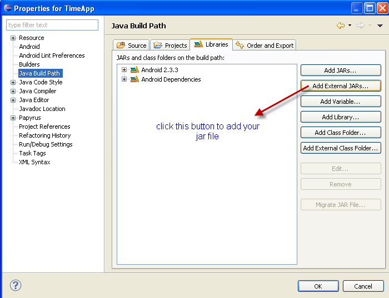Image resolution: width=389 pixels, height=298 pixels.
Task: Expand the Papyrus node
Action: tap(13, 118)
